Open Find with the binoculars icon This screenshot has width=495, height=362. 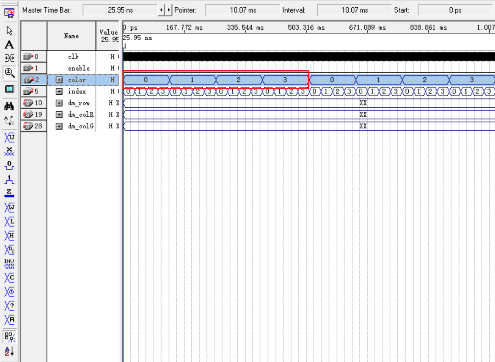click(x=10, y=106)
